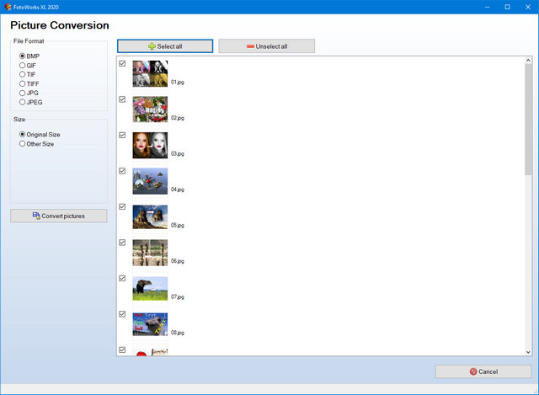Image resolution: width=539 pixels, height=395 pixels.
Task: Click the 04.jpg file name
Action: pyautogui.click(x=178, y=189)
